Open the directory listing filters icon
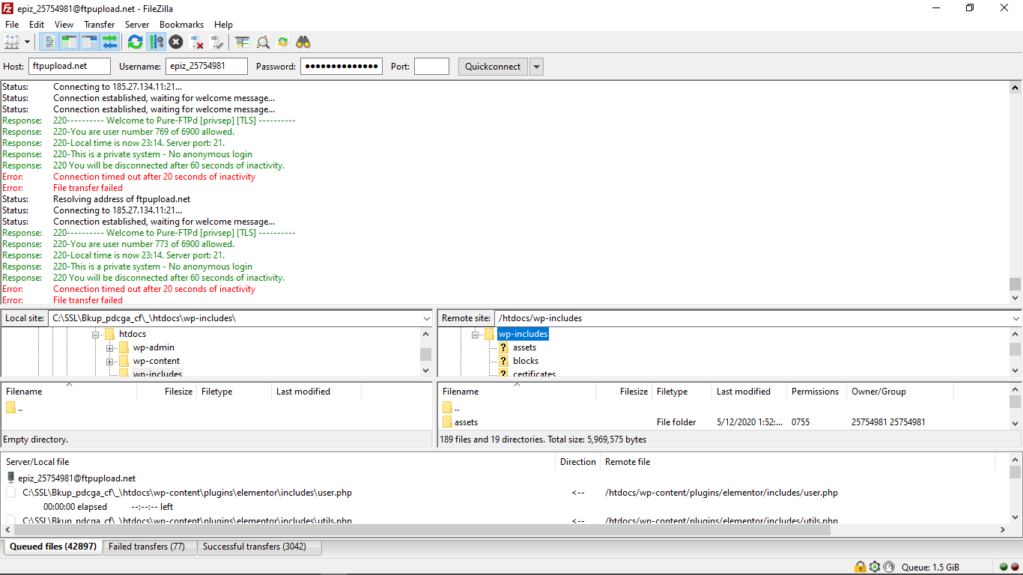 243,42
